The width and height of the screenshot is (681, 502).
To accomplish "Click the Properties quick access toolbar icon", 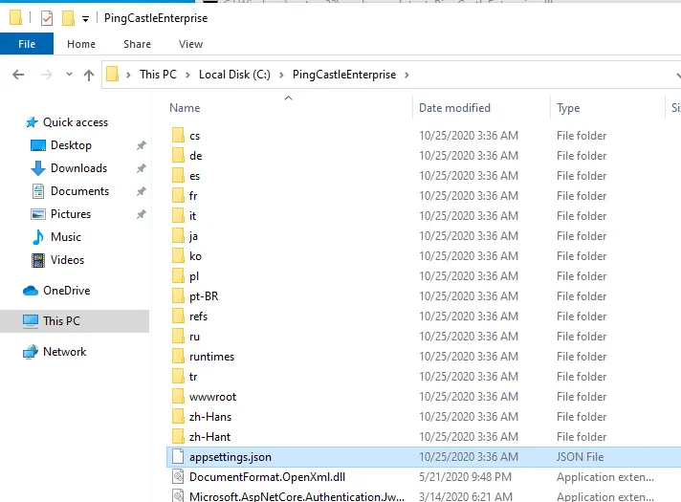I will [x=47, y=18].
